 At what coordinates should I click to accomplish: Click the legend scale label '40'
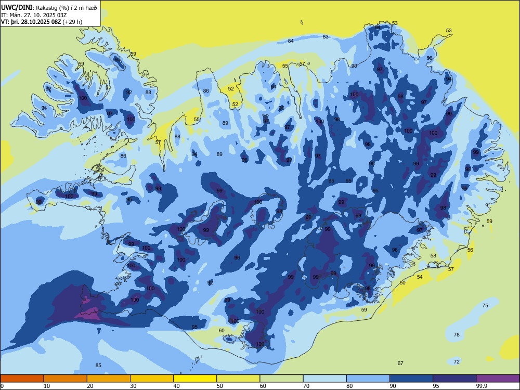[x=176, y=386]
